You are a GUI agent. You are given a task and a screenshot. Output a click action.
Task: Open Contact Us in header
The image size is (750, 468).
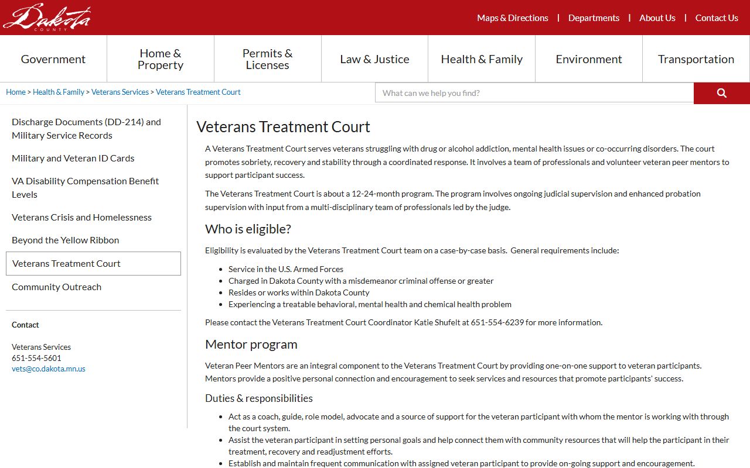coord(717,18)
